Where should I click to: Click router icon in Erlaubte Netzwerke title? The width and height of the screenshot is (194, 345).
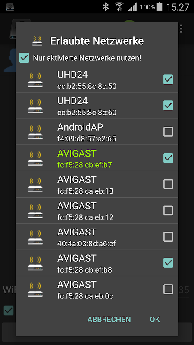point(37,41)
